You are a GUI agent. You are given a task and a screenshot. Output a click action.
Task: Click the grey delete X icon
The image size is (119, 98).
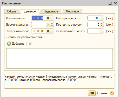(30, 44)
